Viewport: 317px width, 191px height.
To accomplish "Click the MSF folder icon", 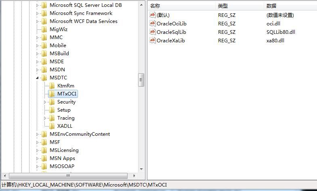I will (x=44, y=142).
